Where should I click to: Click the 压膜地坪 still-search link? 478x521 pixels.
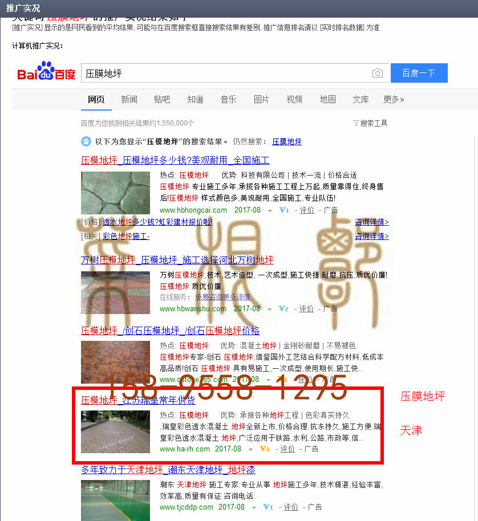click(x=287, y=141)
